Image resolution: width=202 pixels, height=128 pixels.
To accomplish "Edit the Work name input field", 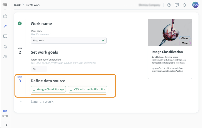I will coord(69,40).
